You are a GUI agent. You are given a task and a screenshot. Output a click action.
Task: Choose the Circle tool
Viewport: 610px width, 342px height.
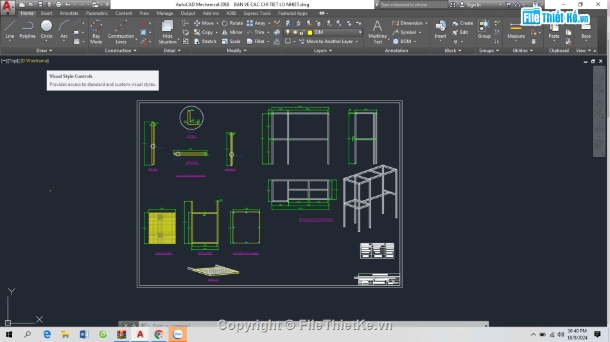[46, 30]
